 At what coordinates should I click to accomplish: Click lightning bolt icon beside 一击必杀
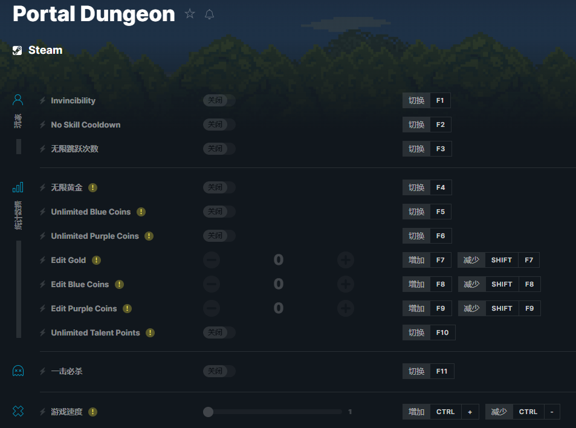pos(43,371)
